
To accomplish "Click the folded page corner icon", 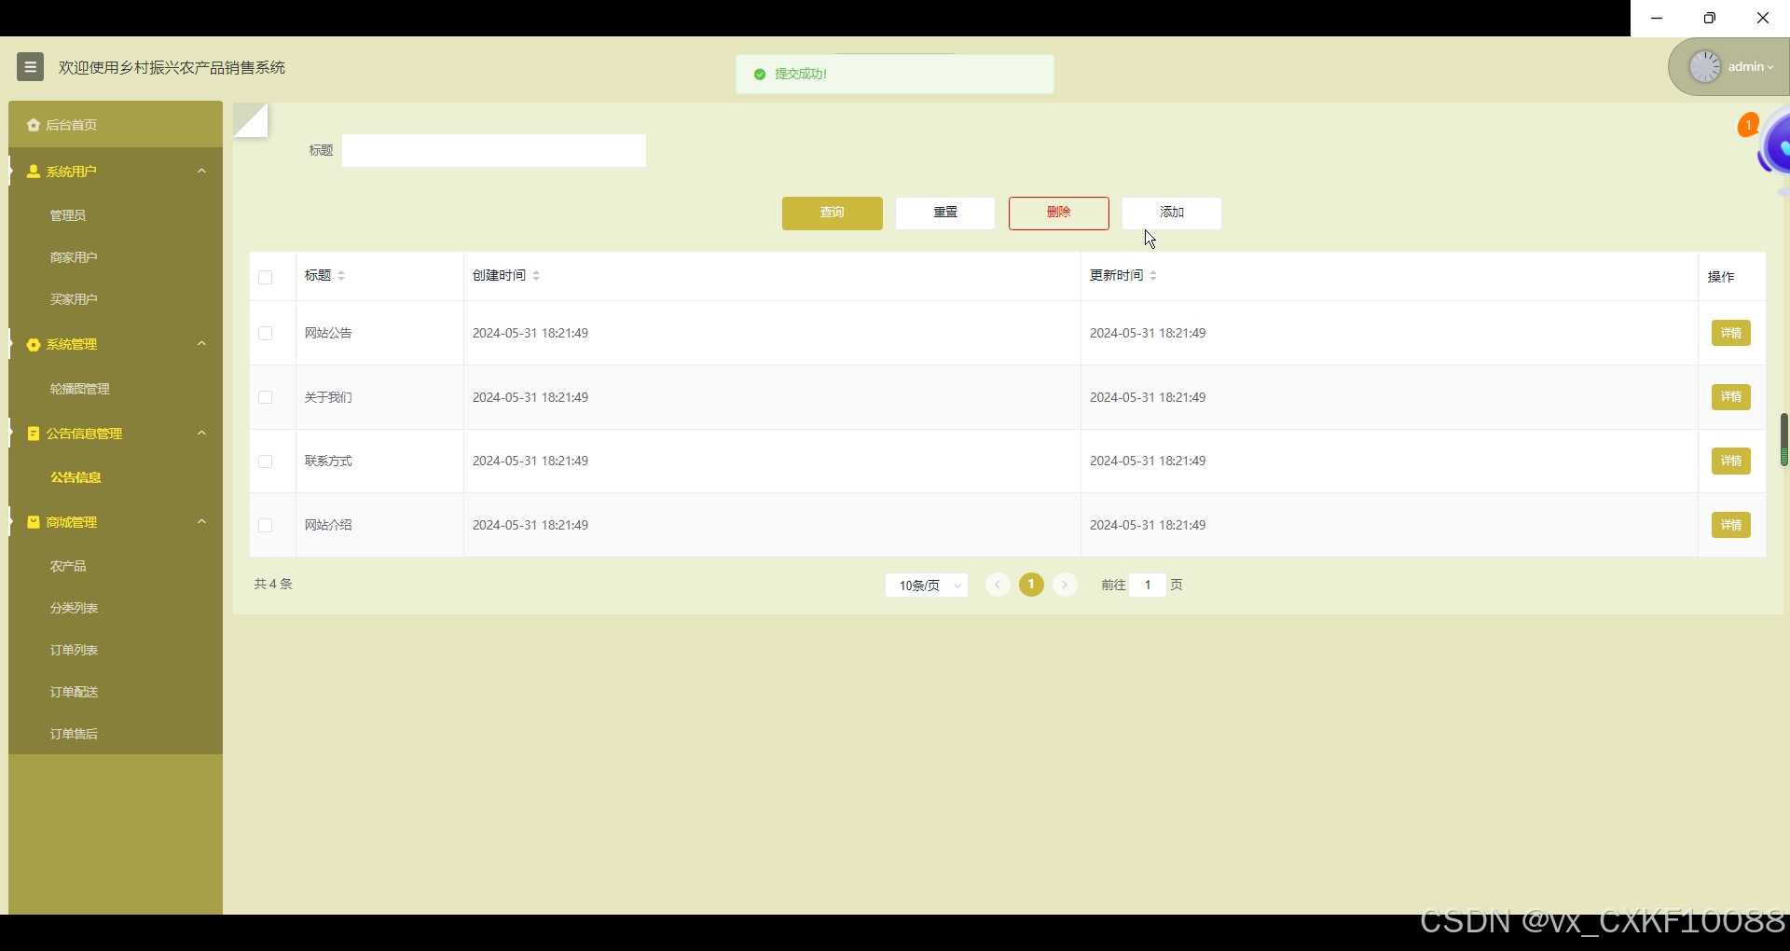I will (x=251, y=120).
